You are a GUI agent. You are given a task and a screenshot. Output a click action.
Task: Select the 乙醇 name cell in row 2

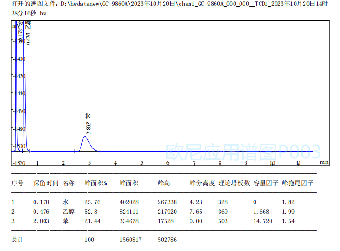click(x=68, y=212)
